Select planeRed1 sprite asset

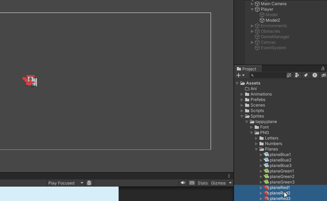click(280, 188)
